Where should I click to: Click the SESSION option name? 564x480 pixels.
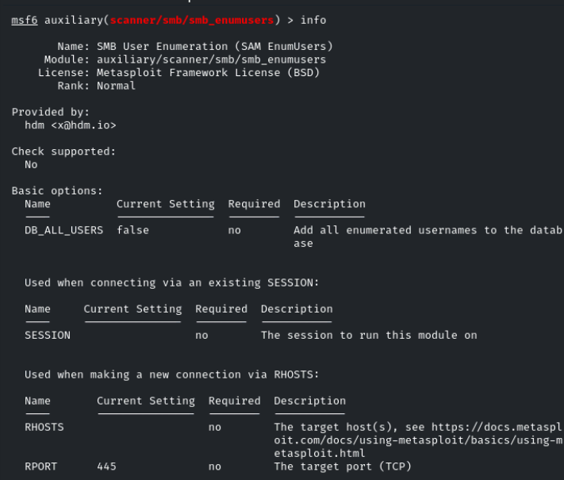tap(48, 336)
